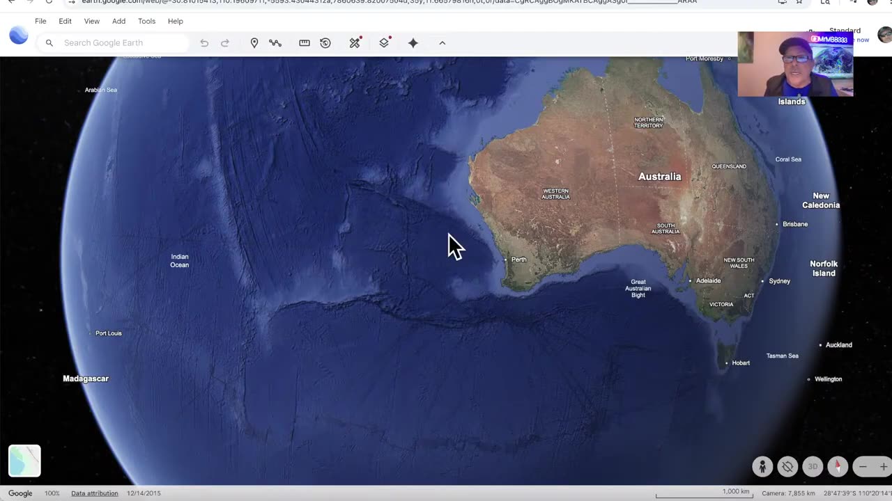Select the Measure ruler tool
This screenshot has width=892, height=501.
pos(305,43)
